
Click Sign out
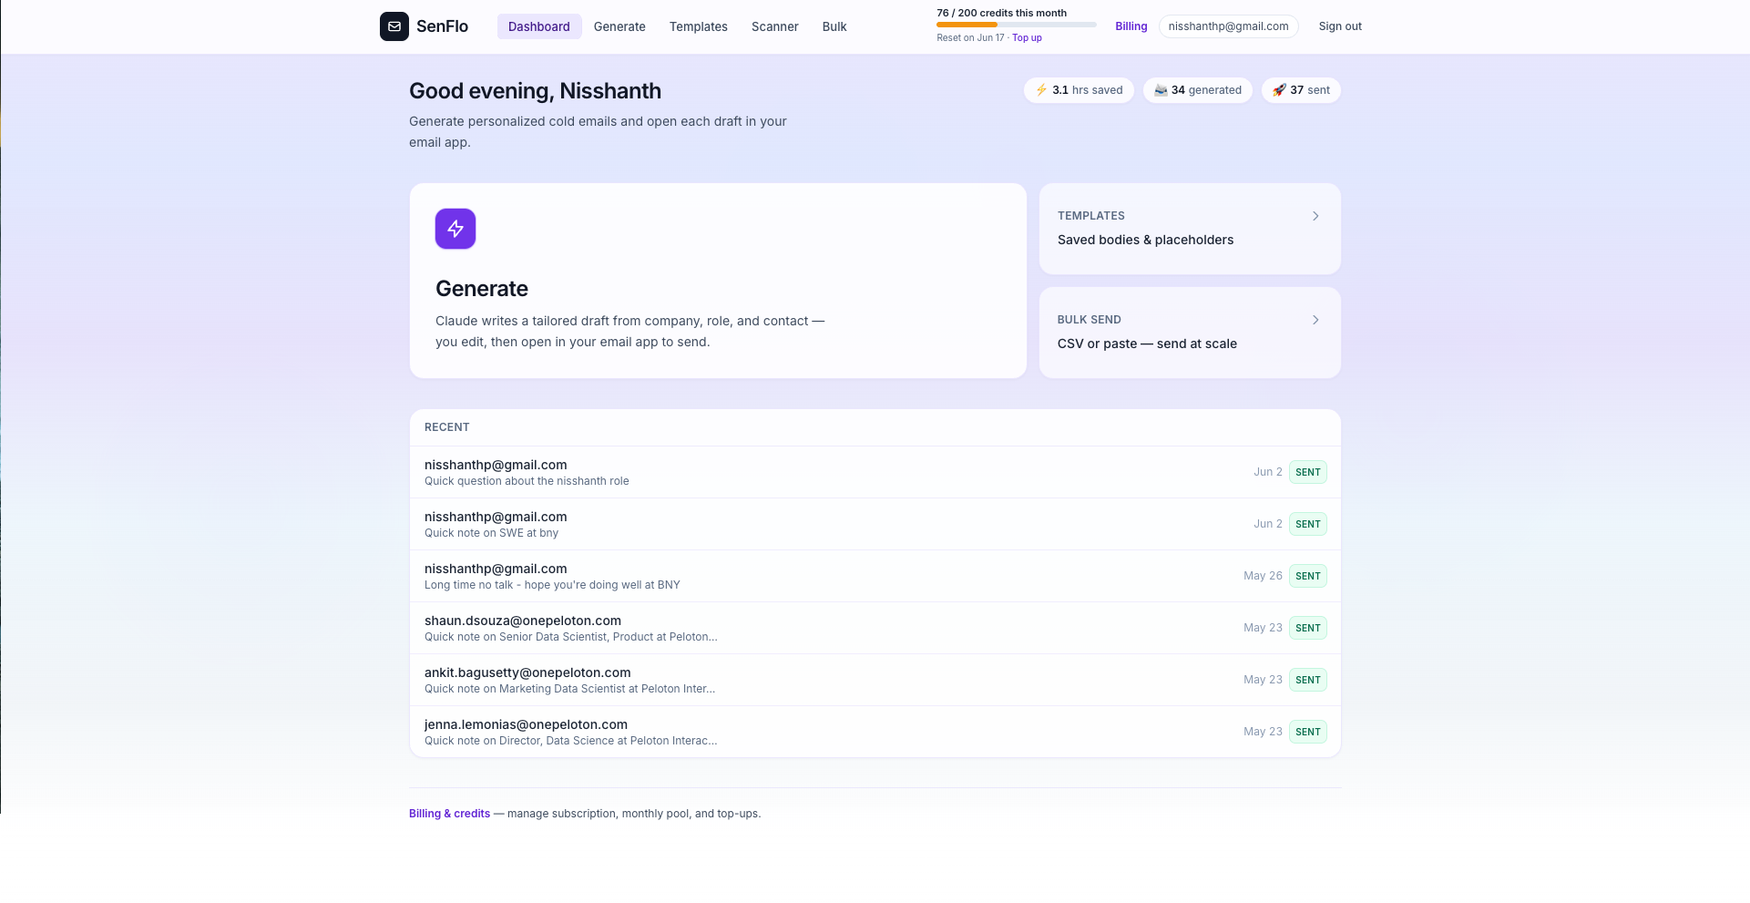point(1340,26)
